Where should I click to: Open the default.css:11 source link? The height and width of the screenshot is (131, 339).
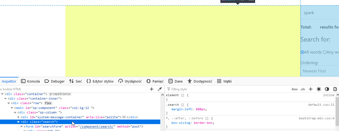(x=321, y=105)
